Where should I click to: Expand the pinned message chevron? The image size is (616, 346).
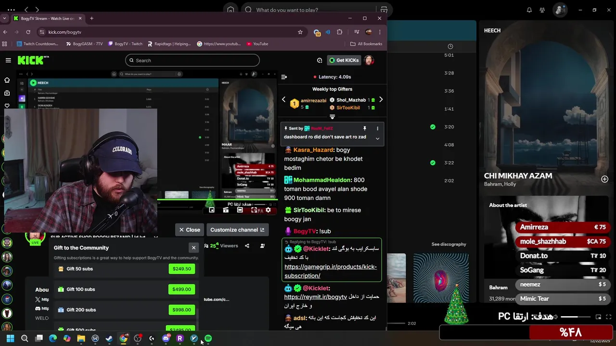377,138
